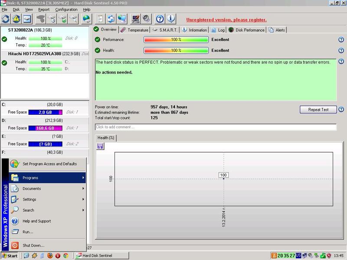Click the D: drive Free Space bar
The height and width of the screenshot is (260, 347).
[x=46, y=128]
